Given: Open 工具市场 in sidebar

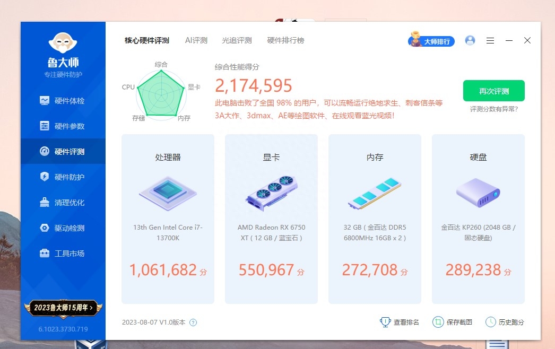Looking at the screenshot, I should click(63, 254).
